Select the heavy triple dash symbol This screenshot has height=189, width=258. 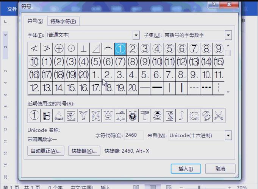(206, 88)
